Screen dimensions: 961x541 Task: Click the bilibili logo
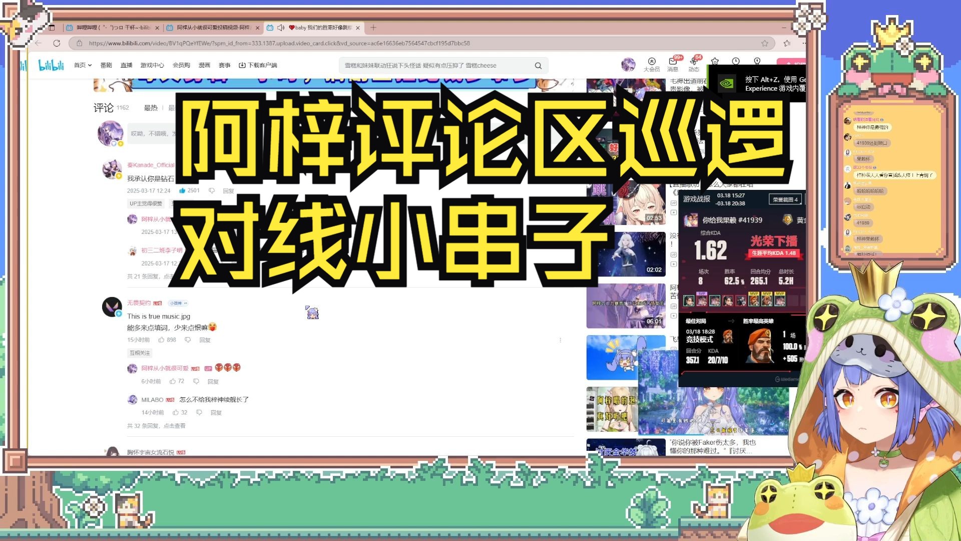click(x=51, y=65)
